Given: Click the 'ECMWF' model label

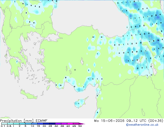Looking at the screenshot, I should tap(41, 121).
